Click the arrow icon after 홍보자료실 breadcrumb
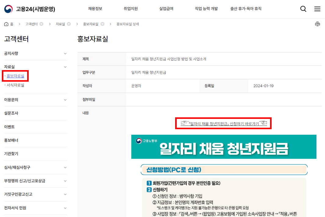The width and height of the screenshot is (325, 217). (103, 23)
